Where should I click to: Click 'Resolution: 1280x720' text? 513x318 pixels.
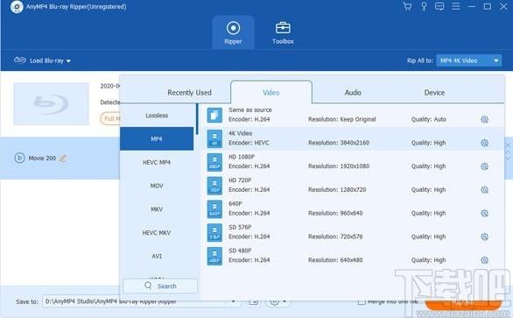337,189
